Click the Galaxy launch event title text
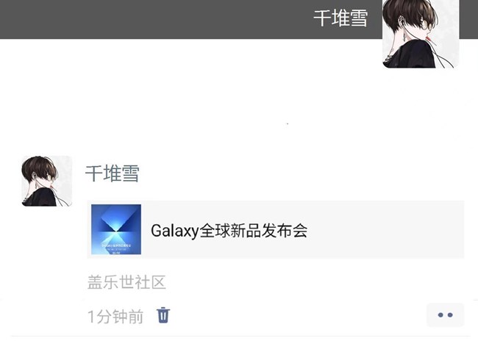Screen dimensions: 478x341 229,231
